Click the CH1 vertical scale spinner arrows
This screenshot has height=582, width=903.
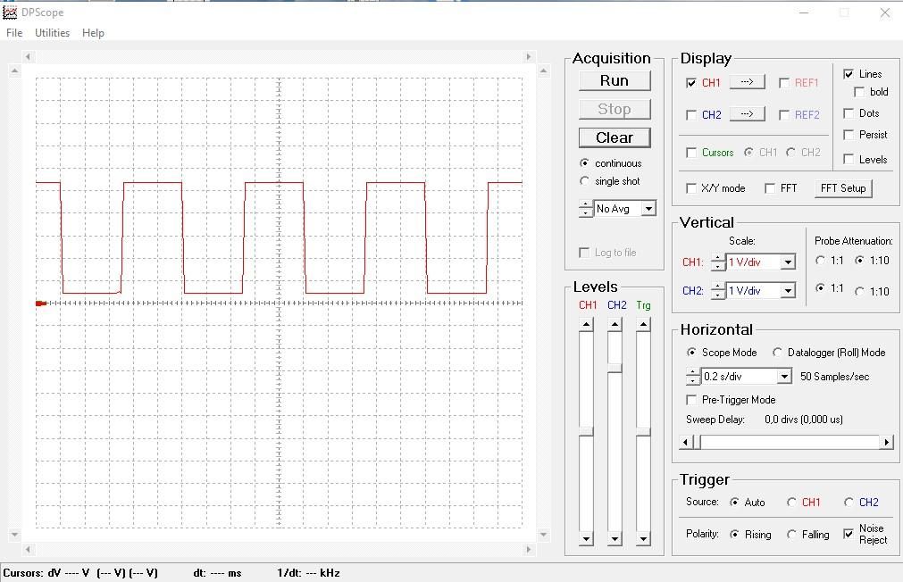pyautogui.click(x=717, y=262)
